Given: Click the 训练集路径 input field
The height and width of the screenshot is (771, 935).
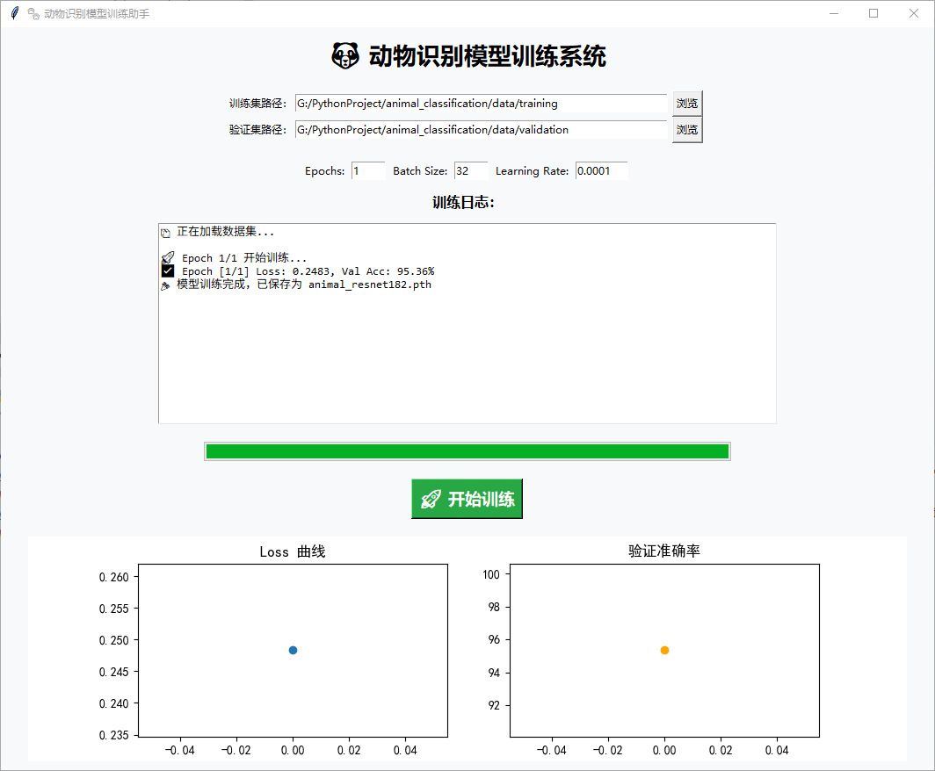Looking at the screenshot, I should [481, 104].
